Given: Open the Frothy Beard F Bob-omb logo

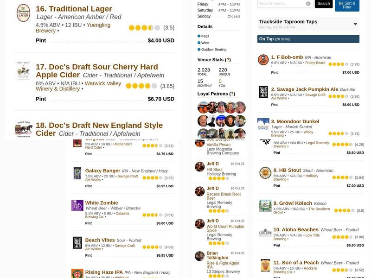Looking at the screenshot, I should point(263,60).
